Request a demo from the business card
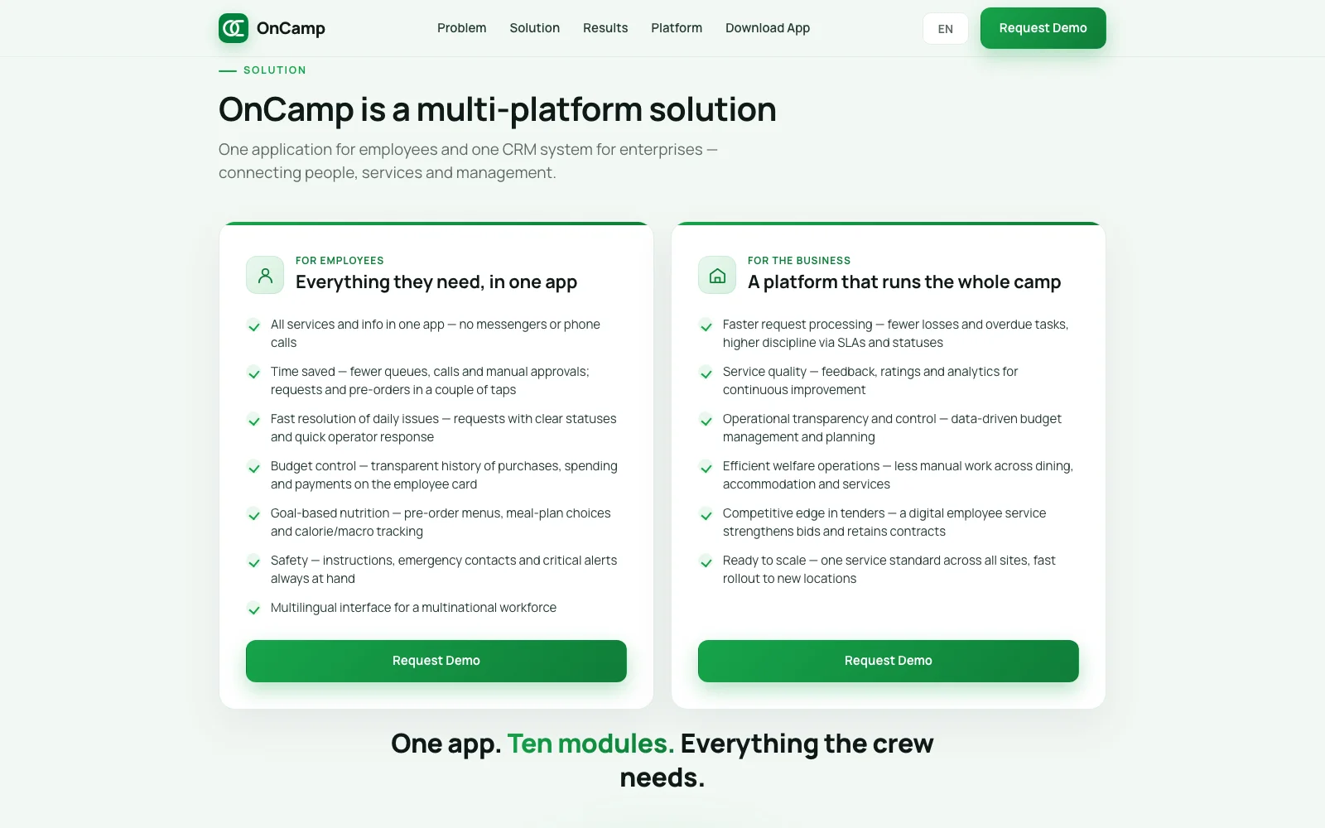 889,661
